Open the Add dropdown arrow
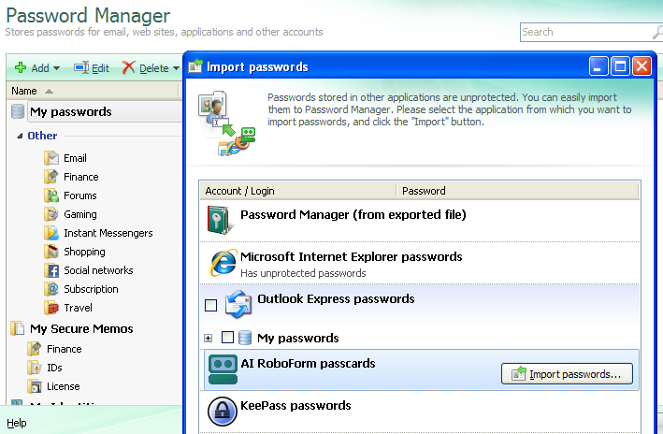The width and height of the screenshot is (663, 434). [57, 68]
